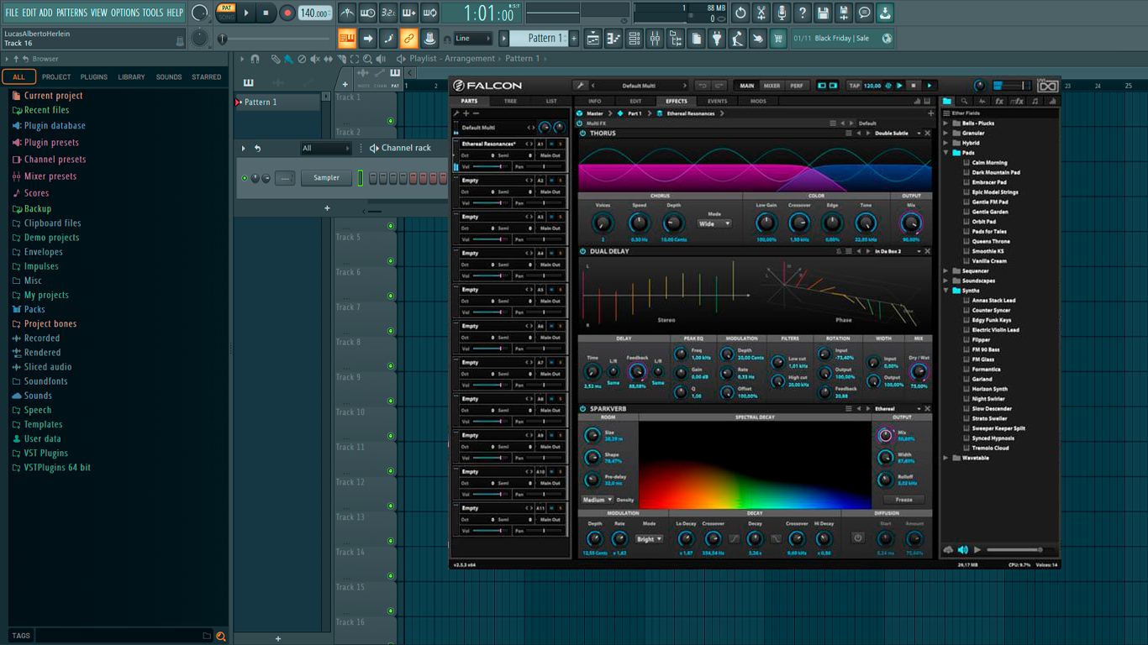Adjust the Vol slider of Ethereal Resonances part
The width and height of the screenshot is (1148, 645).
(x=490, y=166)
